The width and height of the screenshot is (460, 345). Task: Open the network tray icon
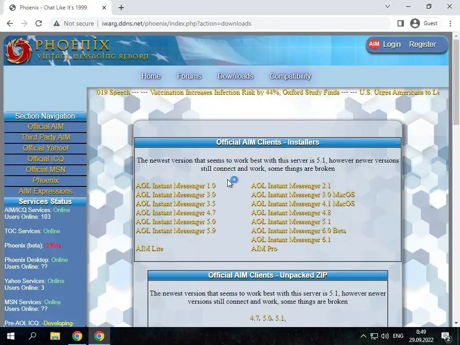click(x=374, y=336)
